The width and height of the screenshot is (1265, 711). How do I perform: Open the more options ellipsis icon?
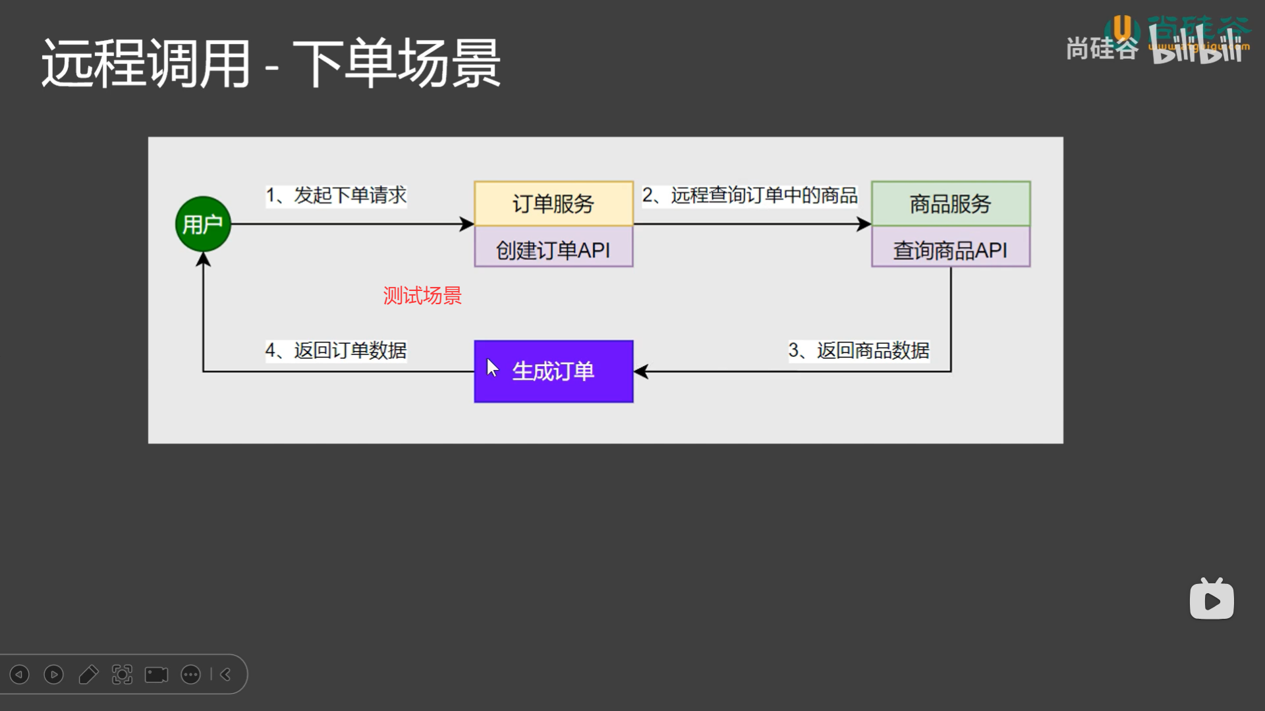(191, 674)
